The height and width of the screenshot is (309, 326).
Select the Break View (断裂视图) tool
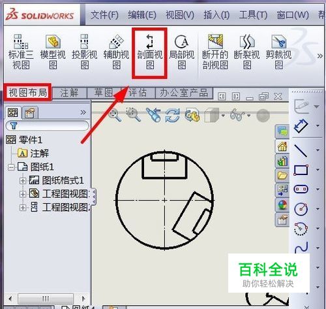pyautogui.click(x=246, y=52)
